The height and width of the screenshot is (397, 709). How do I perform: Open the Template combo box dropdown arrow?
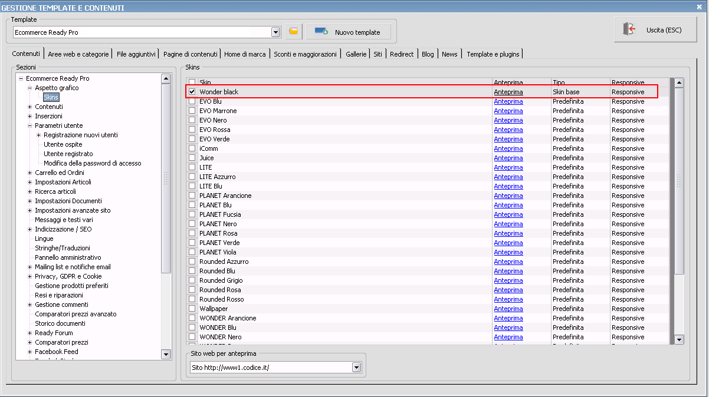(275, 32)
